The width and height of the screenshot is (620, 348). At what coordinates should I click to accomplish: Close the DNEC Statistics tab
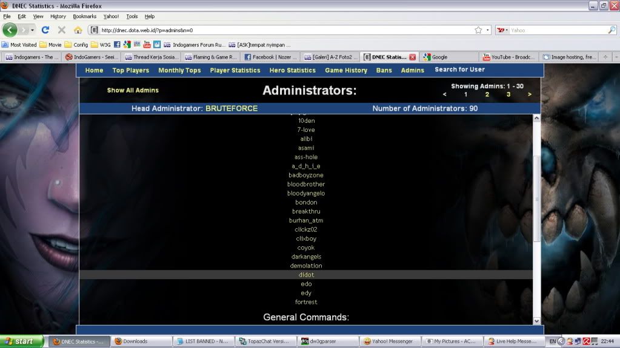[x=412, y=57]
